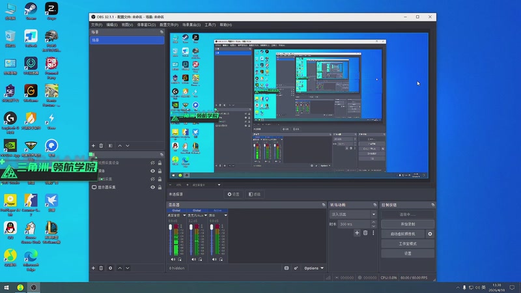This screenshot has width=521, height=293.
Task: Toggle lock on 媒体 source
Action: point(160,171)
